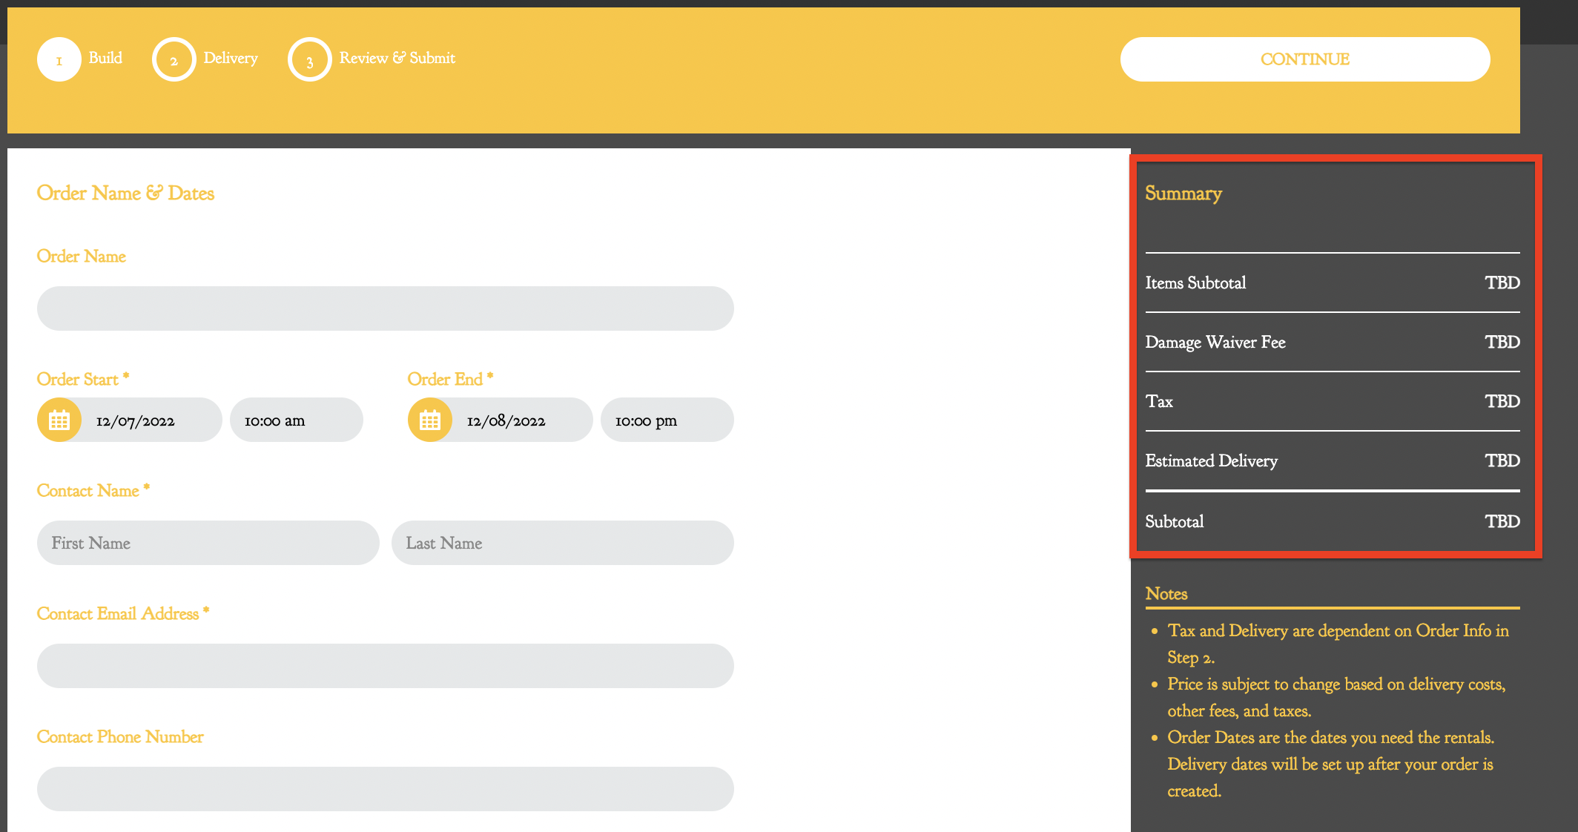Image resolution: width=1578 pixels, height=832 pixels.
Task: Click the step 2 Delivery circle
Action: [x=174, y=59]
